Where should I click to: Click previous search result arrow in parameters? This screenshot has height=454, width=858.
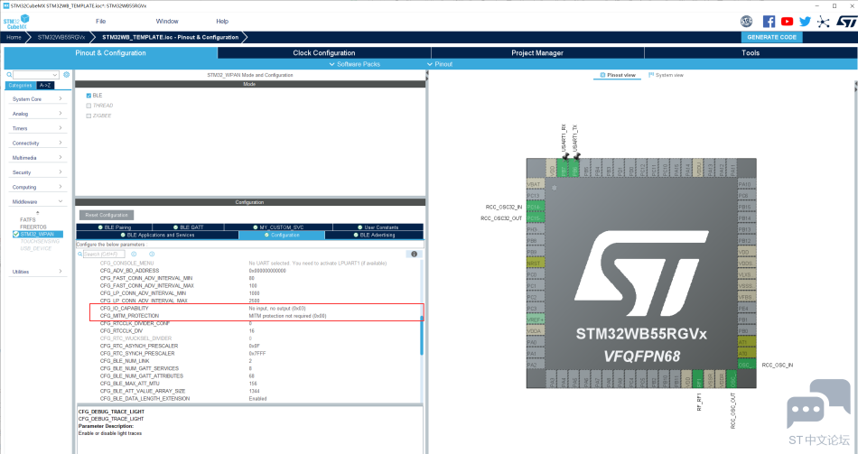(134, 254)
